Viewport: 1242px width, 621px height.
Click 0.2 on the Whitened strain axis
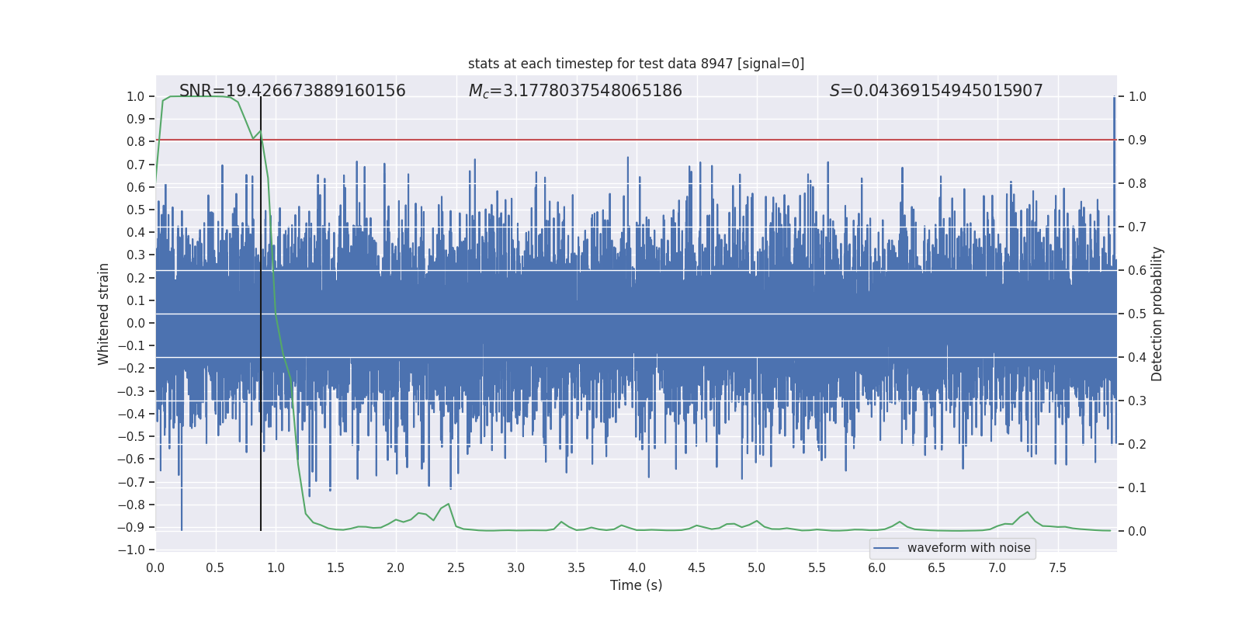[136, 278]
